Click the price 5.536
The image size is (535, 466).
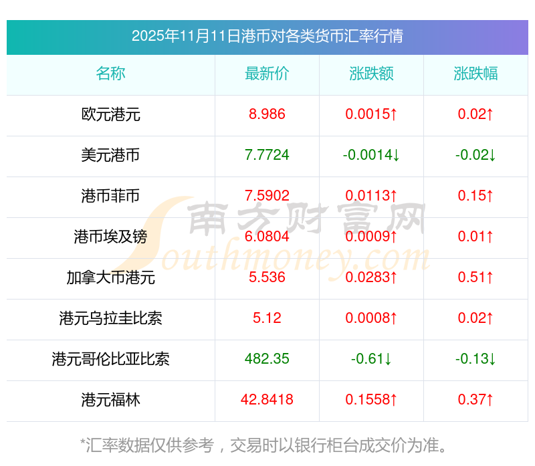click(267, 277)
